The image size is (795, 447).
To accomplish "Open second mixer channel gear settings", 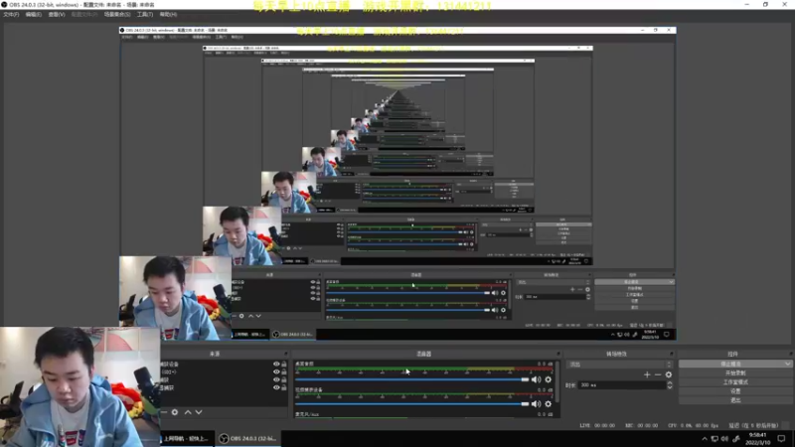I will pos(549,404).
